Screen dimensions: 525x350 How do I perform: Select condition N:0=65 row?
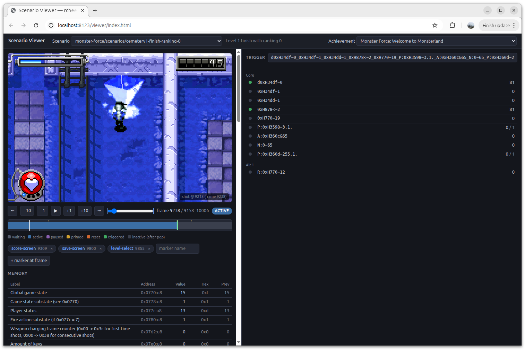(381, 145)
